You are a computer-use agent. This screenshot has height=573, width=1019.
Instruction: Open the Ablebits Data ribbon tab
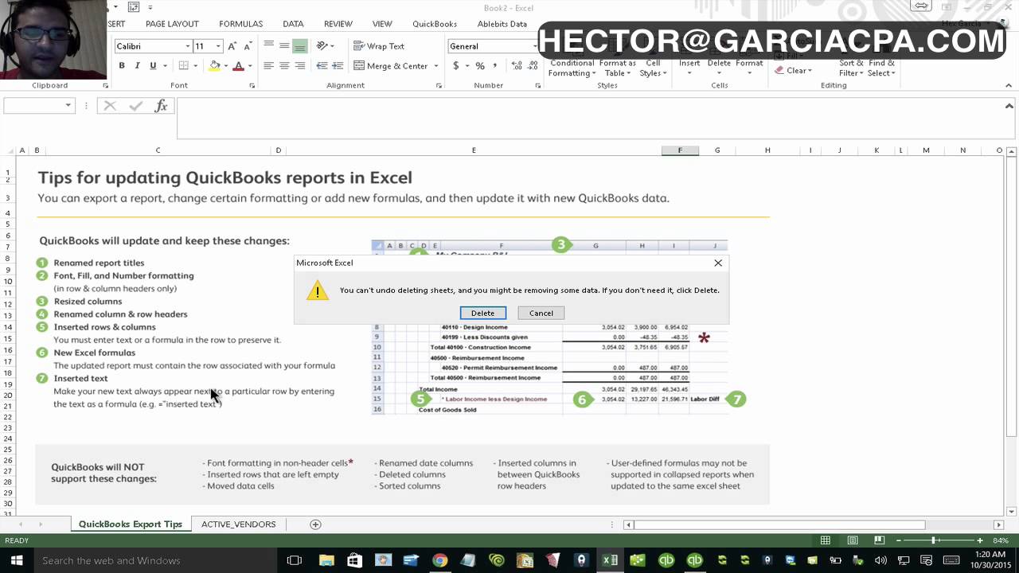pyautogui.click(x=502, y=24)
